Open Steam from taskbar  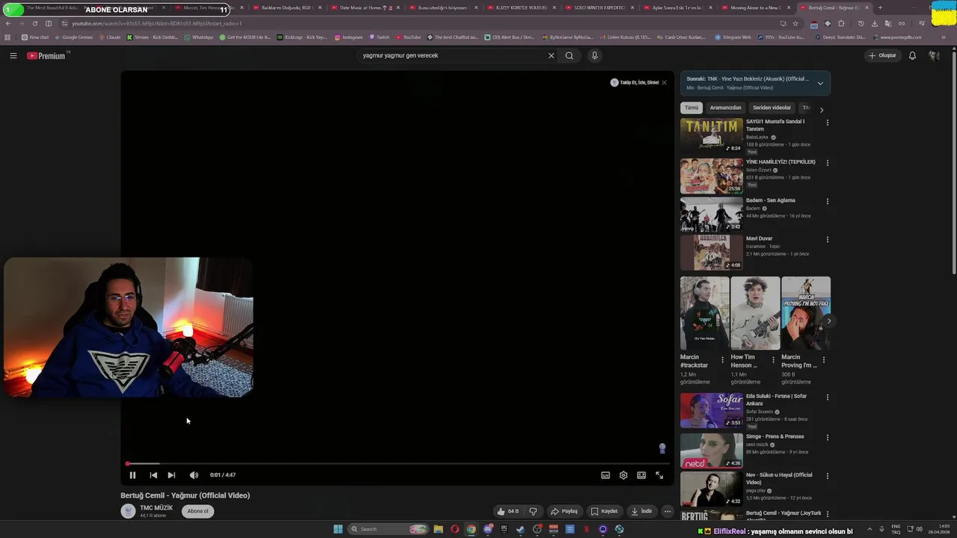tap(520, 529)
